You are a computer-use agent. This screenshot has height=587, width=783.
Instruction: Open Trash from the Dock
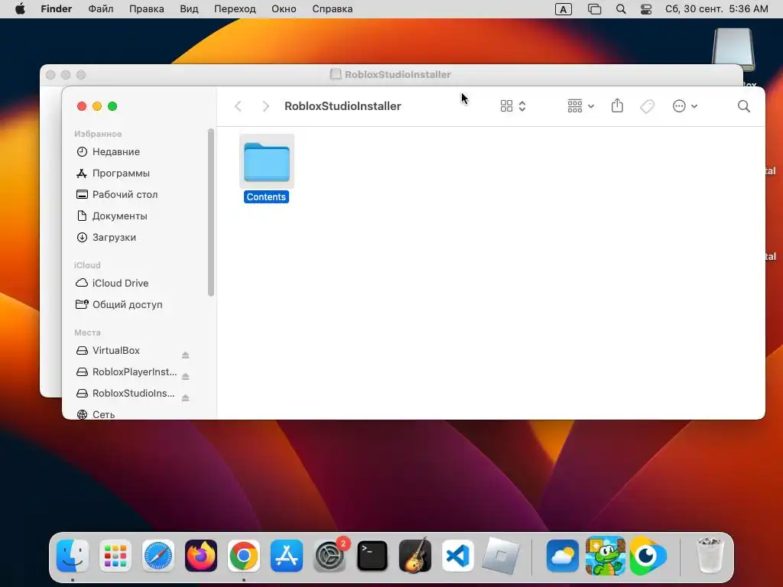pyautogui.click(x=710, y=556)
